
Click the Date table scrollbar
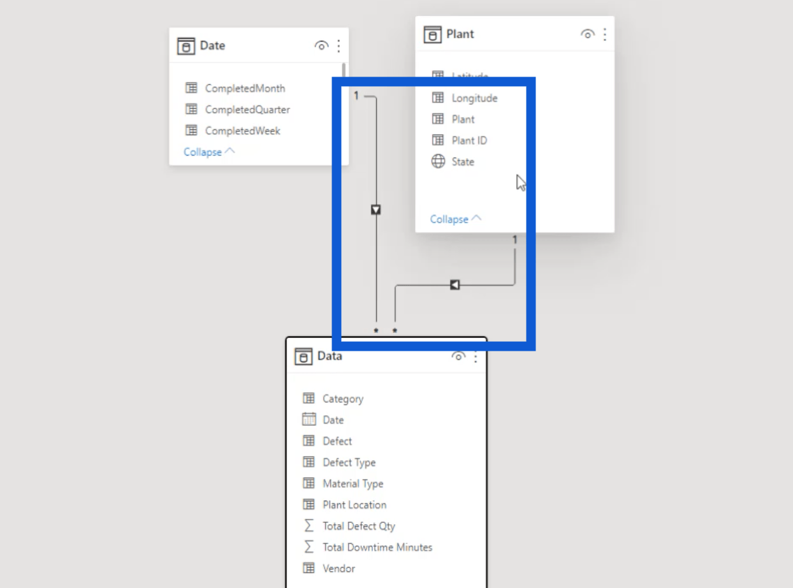[x=344, y=71]
